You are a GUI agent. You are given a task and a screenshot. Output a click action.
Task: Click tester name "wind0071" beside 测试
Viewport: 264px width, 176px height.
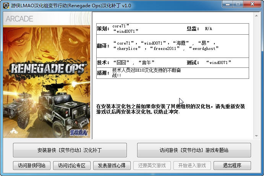pyautogui.click(x=219, y=62)
